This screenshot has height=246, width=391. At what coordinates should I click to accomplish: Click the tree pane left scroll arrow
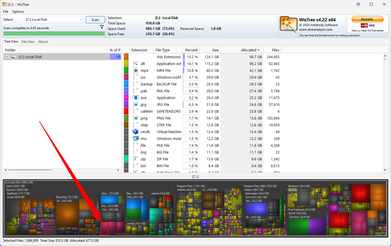click(x=6, y=170)
